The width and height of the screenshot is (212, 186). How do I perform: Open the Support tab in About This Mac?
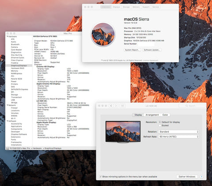[146, 7]
